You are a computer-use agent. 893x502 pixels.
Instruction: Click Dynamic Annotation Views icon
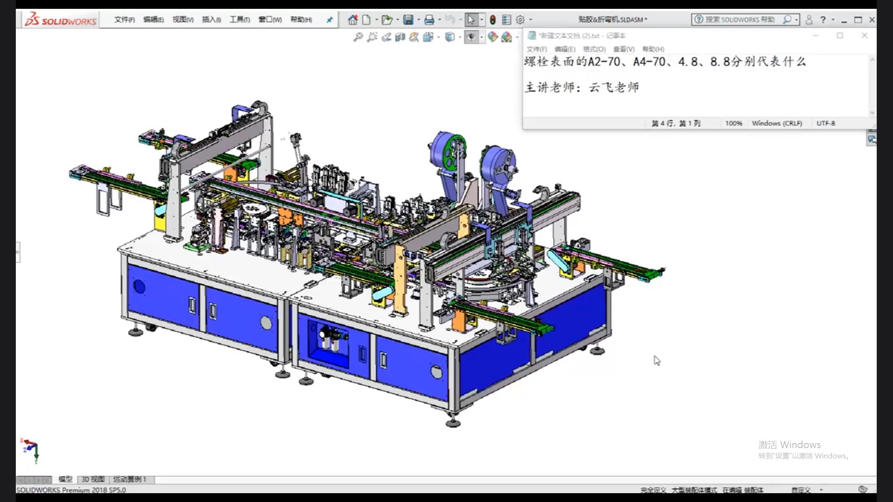coord(414,37)
